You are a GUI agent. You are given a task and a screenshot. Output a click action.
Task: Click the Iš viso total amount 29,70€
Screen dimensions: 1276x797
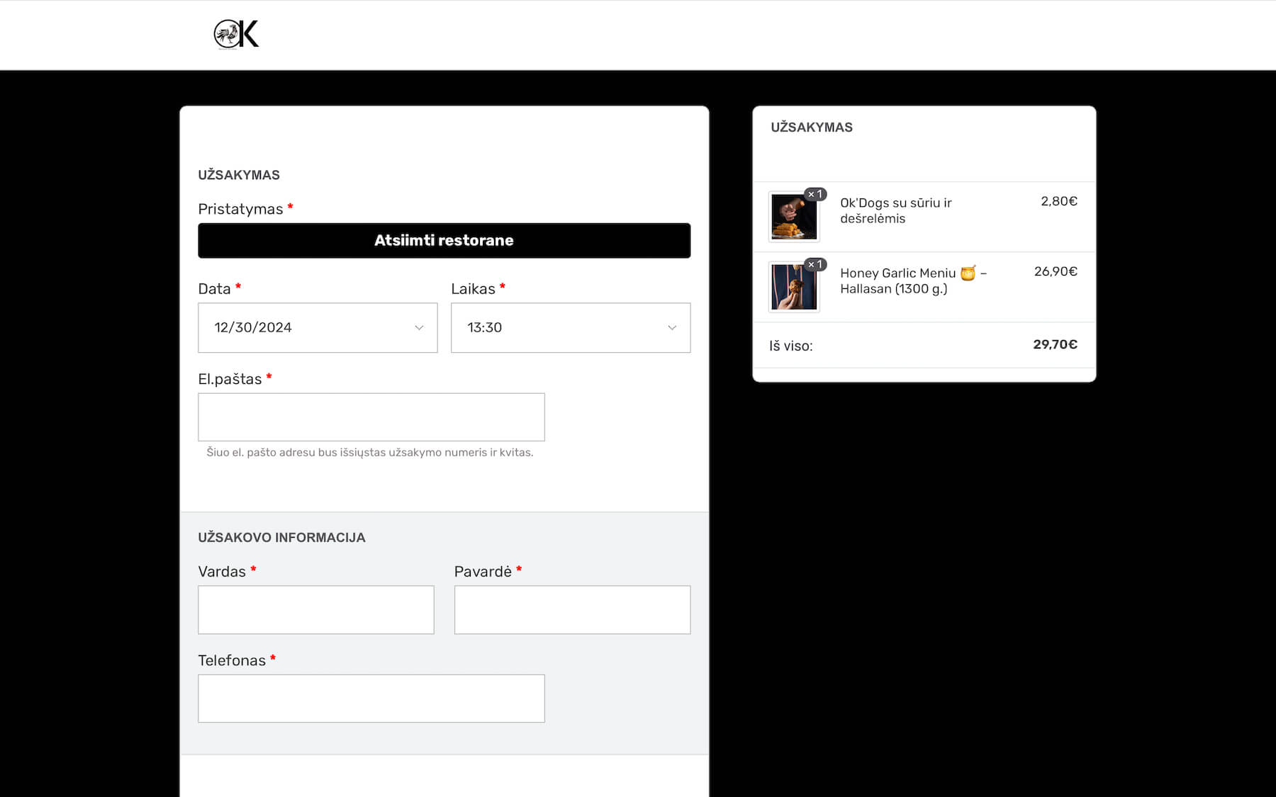click(x=1055, y=345)
